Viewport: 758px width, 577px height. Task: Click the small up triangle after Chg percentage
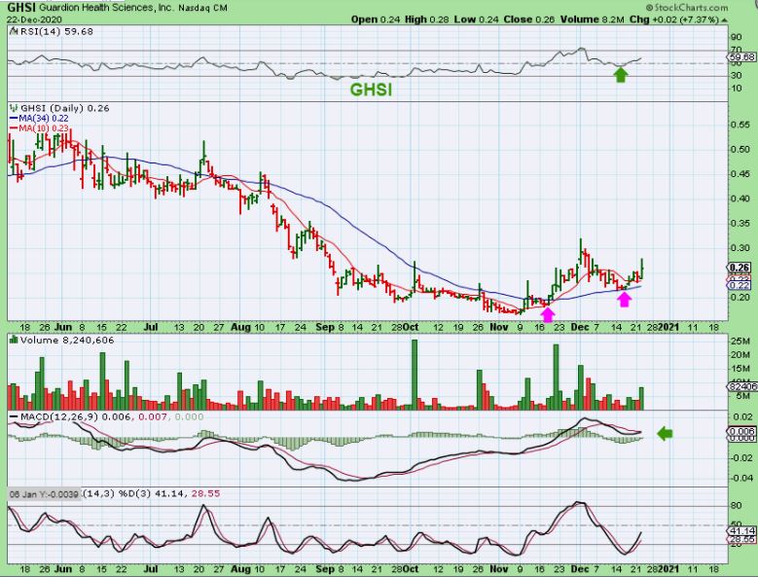(x=724, y=19)
